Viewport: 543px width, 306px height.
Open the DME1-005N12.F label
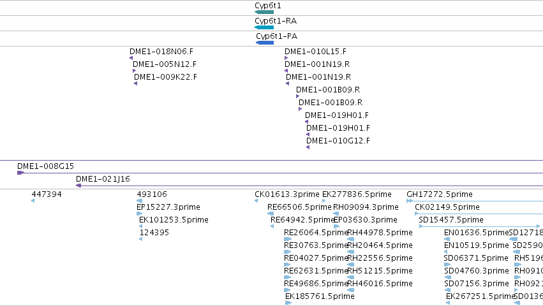tap(165, 64)
